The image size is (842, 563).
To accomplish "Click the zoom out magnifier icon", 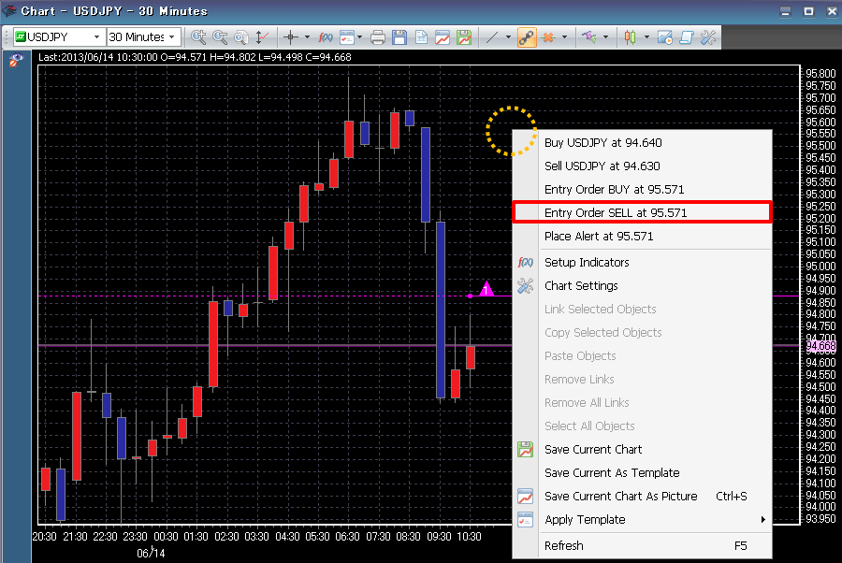I will coord(220,37).
